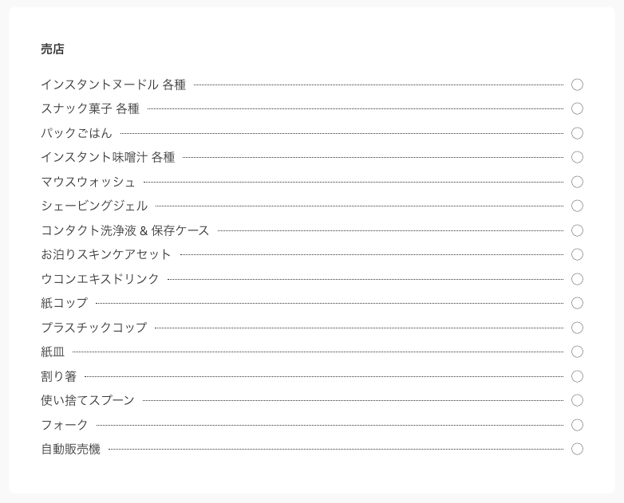This screenshot has height=503, width=624.
Task: Mark the フォーク circle
Action: click(x=577, y=425)
